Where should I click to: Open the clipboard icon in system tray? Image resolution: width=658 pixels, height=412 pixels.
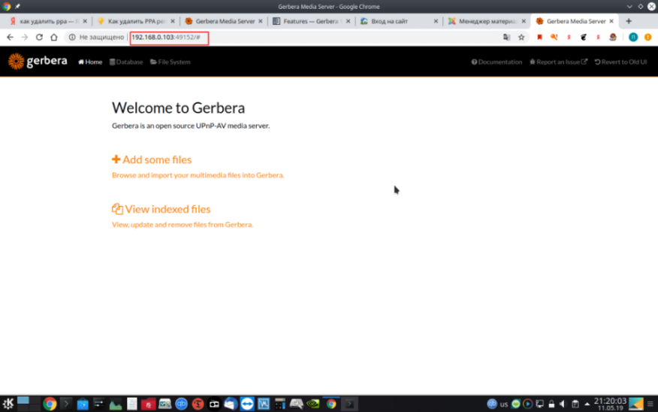pyautogui.click(x=575, y=404)
